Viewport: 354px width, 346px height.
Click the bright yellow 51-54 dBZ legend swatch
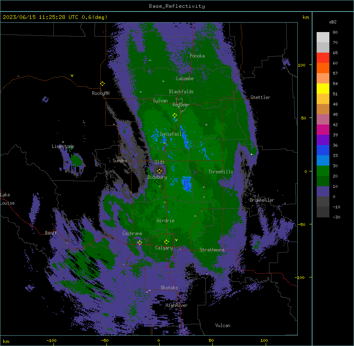(323, 88)
